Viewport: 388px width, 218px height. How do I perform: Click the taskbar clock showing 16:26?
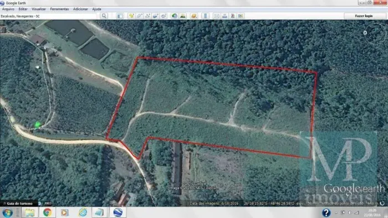[372, 212]
